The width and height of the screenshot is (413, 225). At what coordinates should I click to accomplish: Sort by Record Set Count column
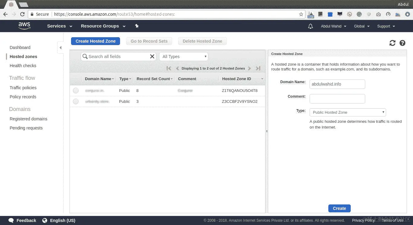[x=154, y=79]
